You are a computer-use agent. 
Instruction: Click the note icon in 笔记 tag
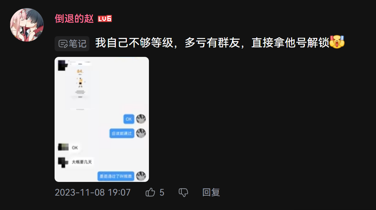tap(63, 44)
